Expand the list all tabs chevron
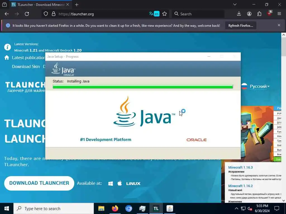286x214 pixels. 235,4
